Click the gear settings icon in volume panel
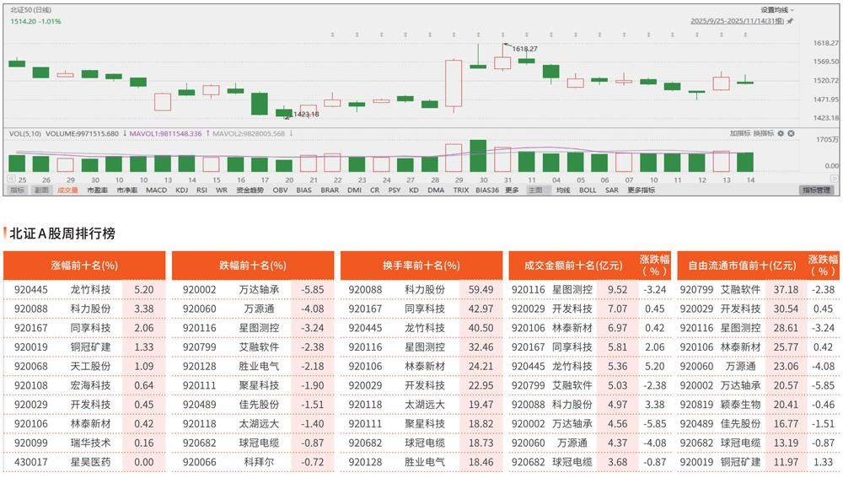The width and height of the screenshot is (843, 478). pyautogui.click(x=781, y=133)
